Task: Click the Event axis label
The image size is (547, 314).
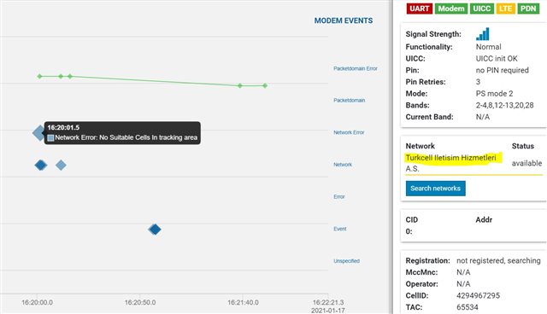Action: coord(340,229)
